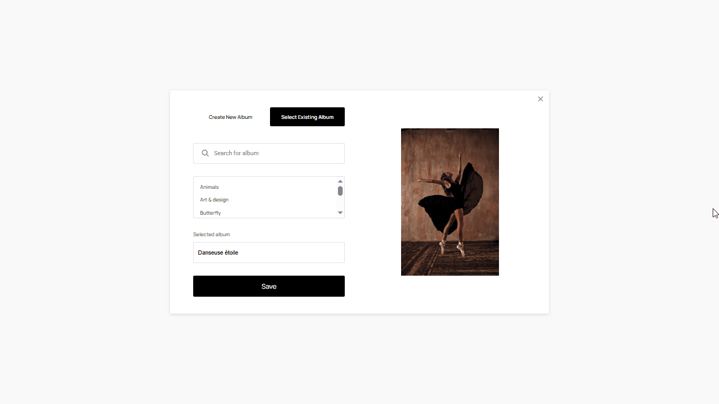The width and height of the screenshot is (719, 404).
Task: Choose the Animals album from the list
Action: pyautogui.click(x=209, y=187)
